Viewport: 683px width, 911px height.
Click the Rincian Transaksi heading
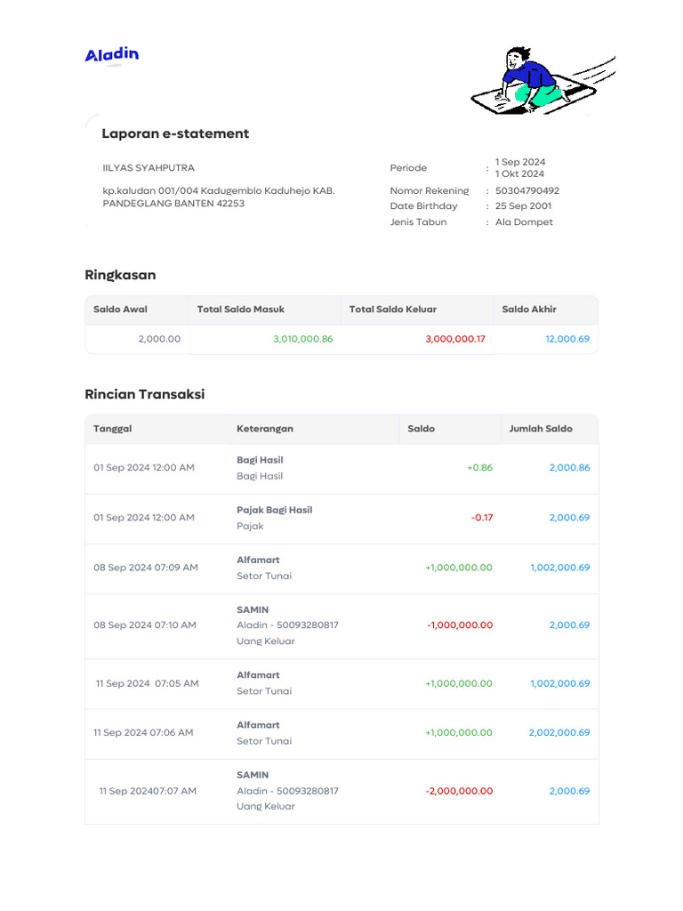pyautogui.click(x=144, y=394)
